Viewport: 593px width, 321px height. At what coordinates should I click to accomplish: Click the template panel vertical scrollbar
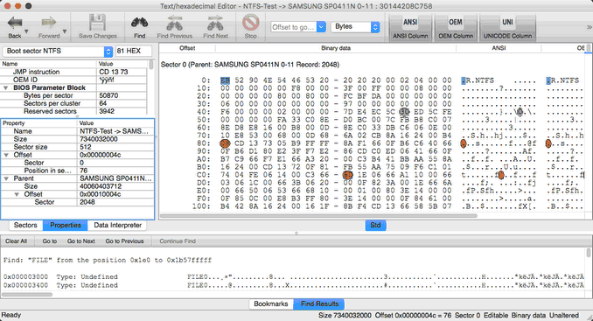pos(151,65)
